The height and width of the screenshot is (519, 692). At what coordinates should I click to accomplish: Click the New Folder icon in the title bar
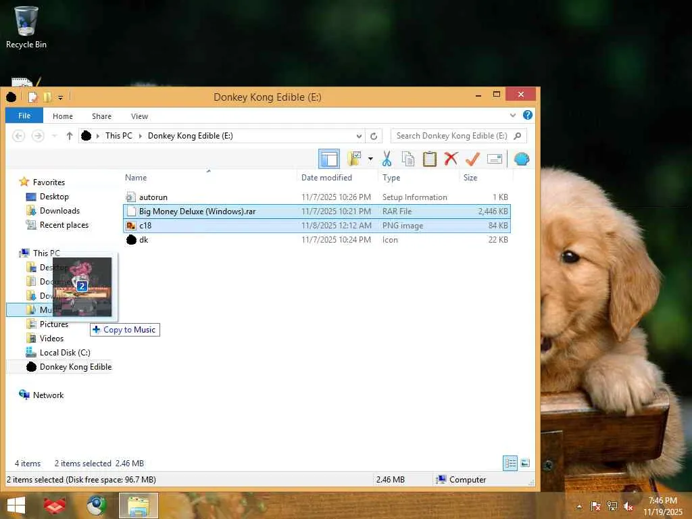[x=47, y=97]
